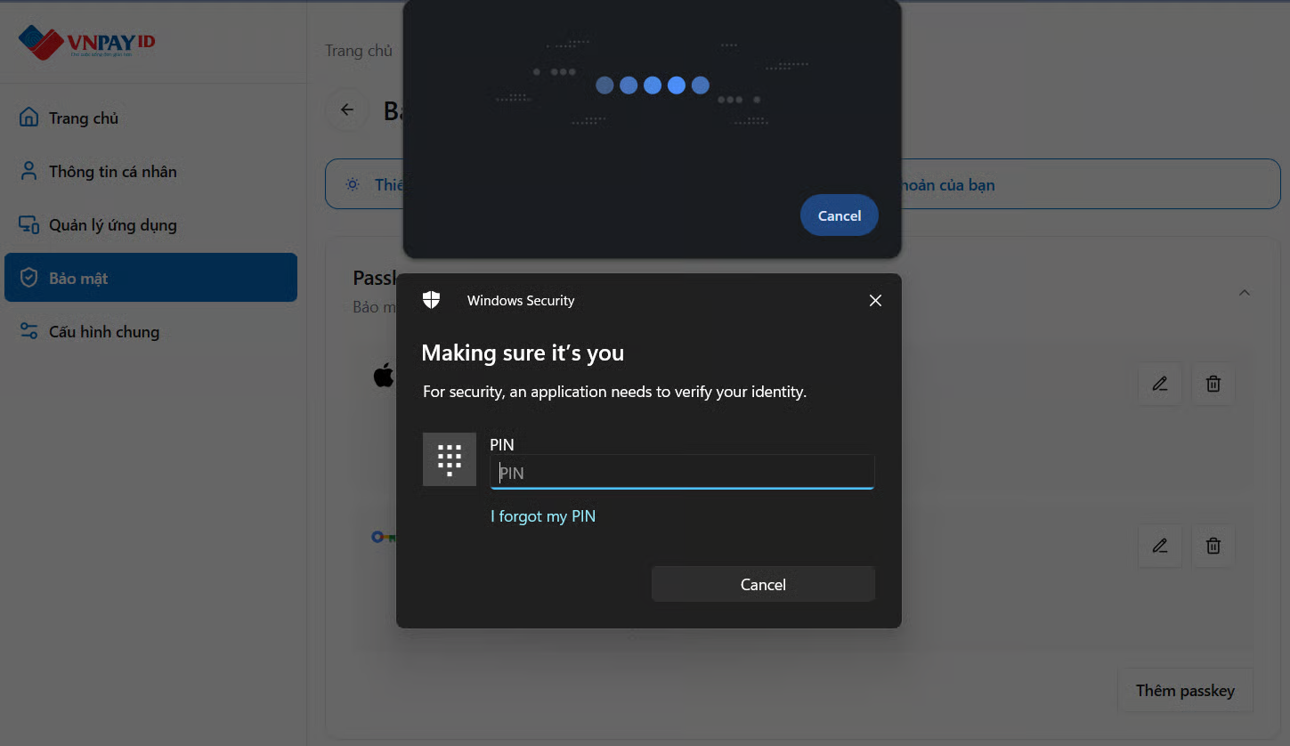This screenshot has height=746, width=1290.
Task: Click the Windows Security shield icon
Action: 432,300
